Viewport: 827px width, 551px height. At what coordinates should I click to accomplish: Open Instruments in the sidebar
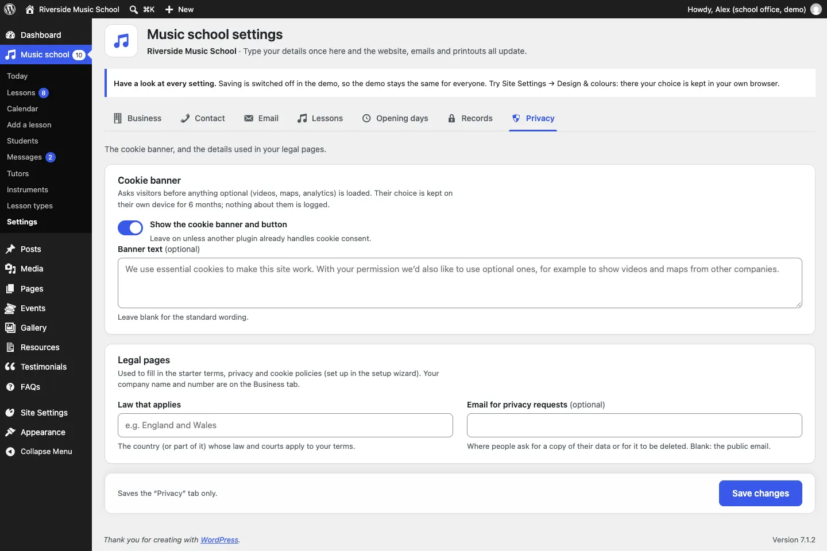tap(46, 190)
